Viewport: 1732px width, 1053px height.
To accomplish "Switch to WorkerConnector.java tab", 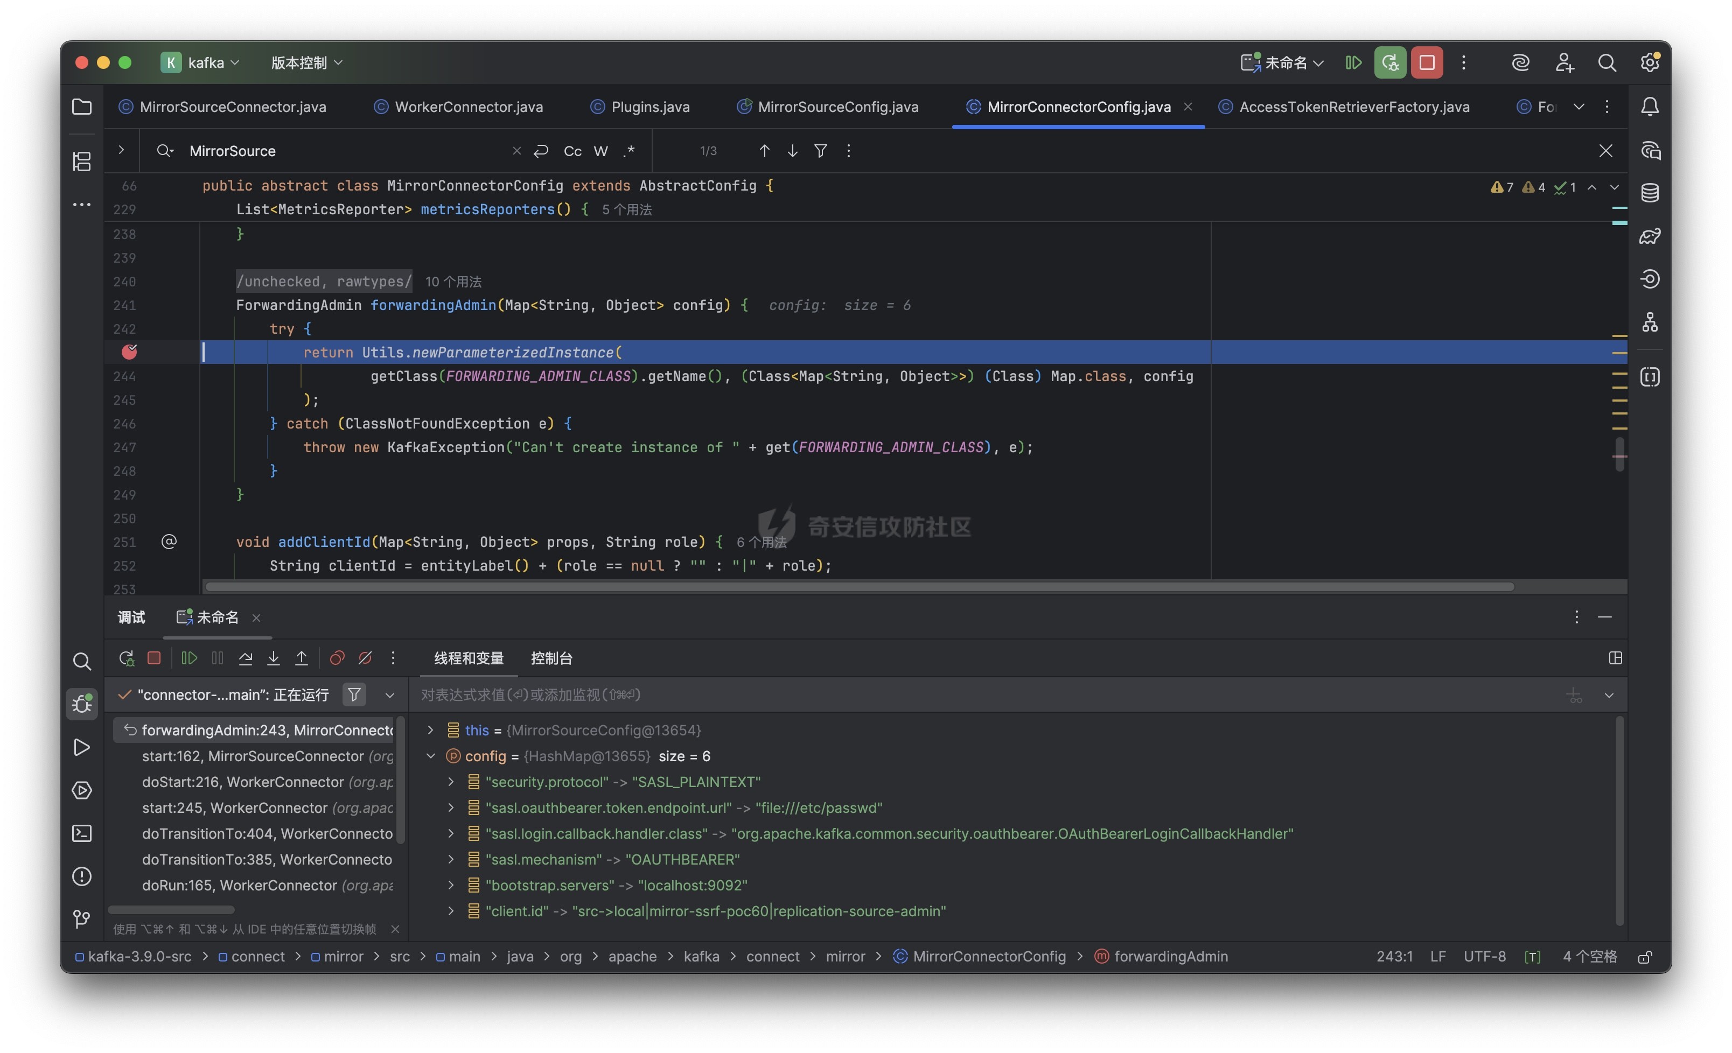I will (x=458, y=107).
